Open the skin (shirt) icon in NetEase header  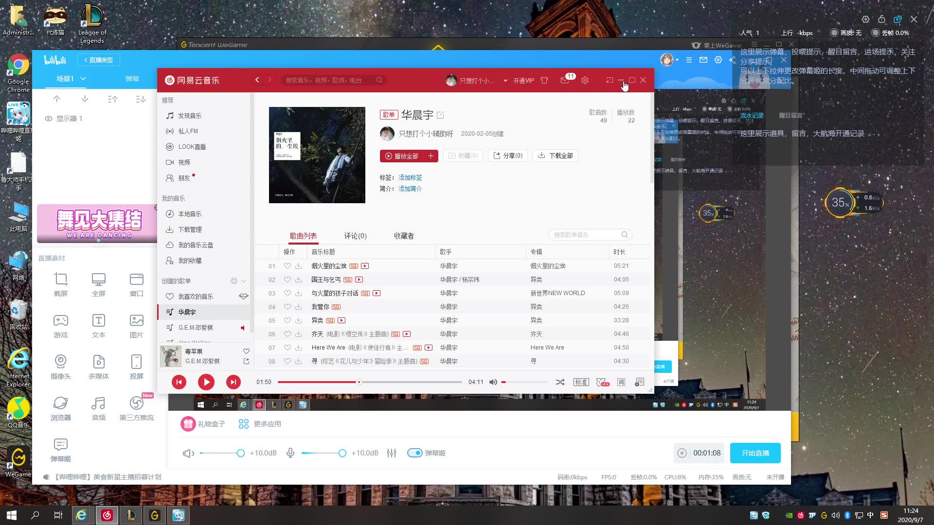(544, 80)
